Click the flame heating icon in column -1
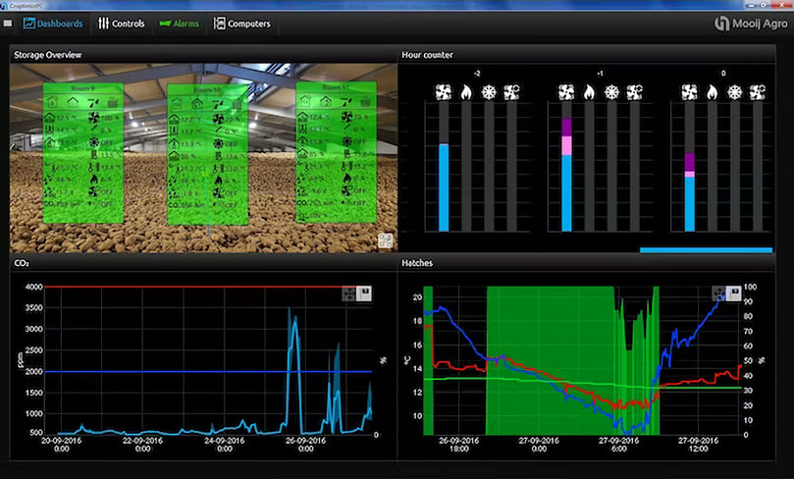 pos(589,92)
